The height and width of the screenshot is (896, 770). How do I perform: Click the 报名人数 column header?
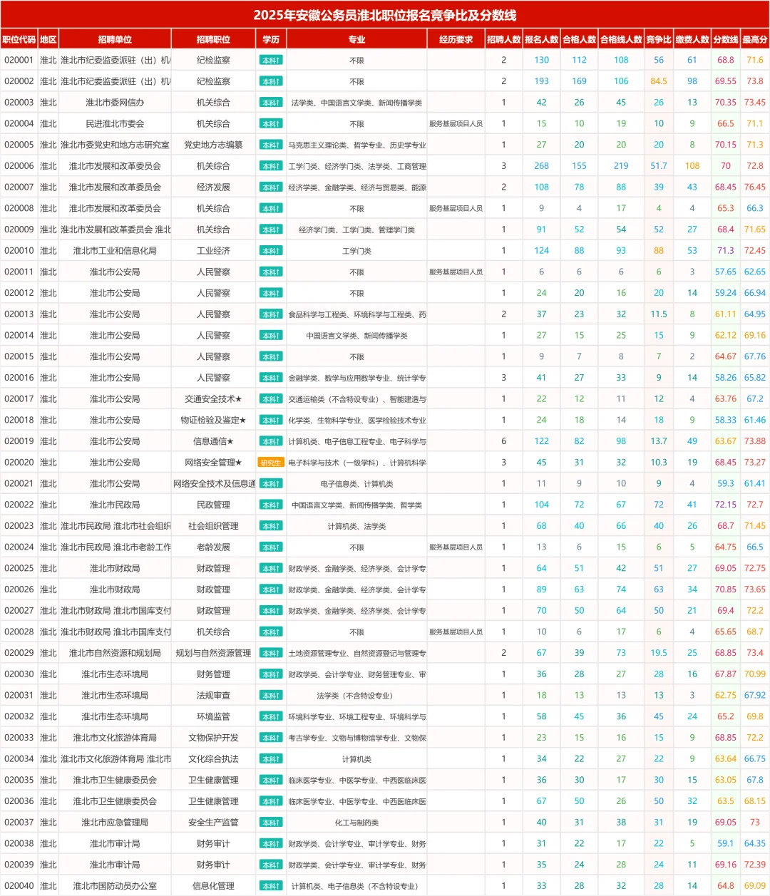(541, 39)
